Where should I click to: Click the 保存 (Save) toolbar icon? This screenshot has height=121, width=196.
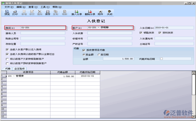[x=48, y=13]
